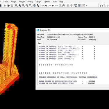The width and height of the screenshot is (109, 109).
Task: Click the move down arrow icon
Action: (x=72, y=6)
